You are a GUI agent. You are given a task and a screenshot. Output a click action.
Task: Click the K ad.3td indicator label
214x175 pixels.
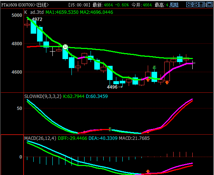click(x=34, y=12)
